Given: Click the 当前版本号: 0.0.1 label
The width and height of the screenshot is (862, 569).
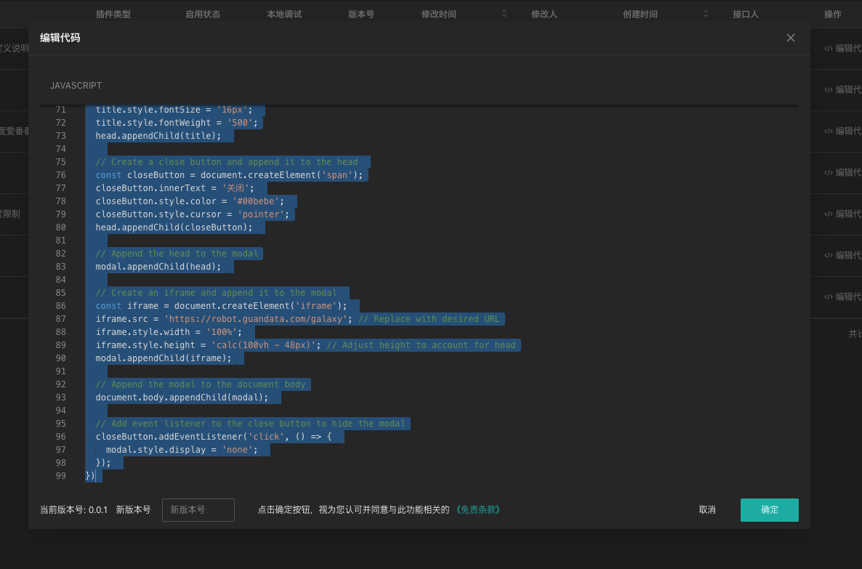Looking at the screenshot, I should 73,509.
